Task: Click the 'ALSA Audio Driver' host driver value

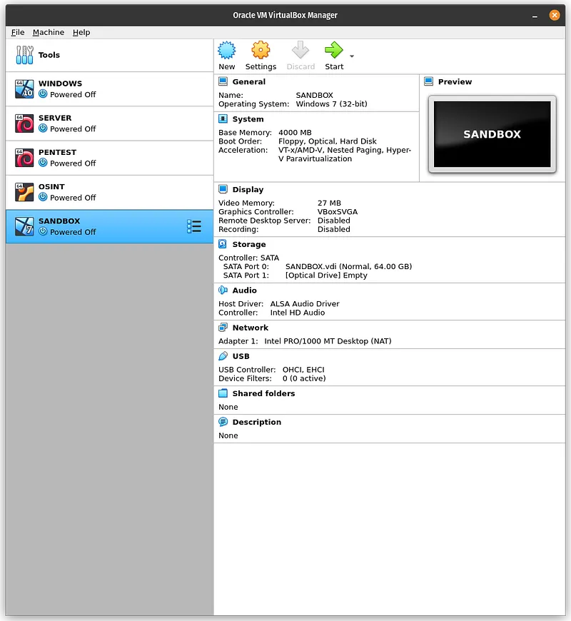Action: click(305, 304)
